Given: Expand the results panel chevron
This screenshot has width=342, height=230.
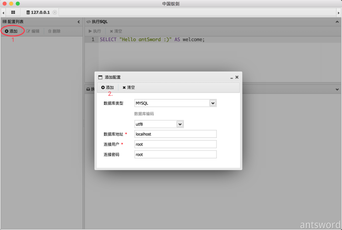Looking at the screenshot, I should [x=337, y=89].
